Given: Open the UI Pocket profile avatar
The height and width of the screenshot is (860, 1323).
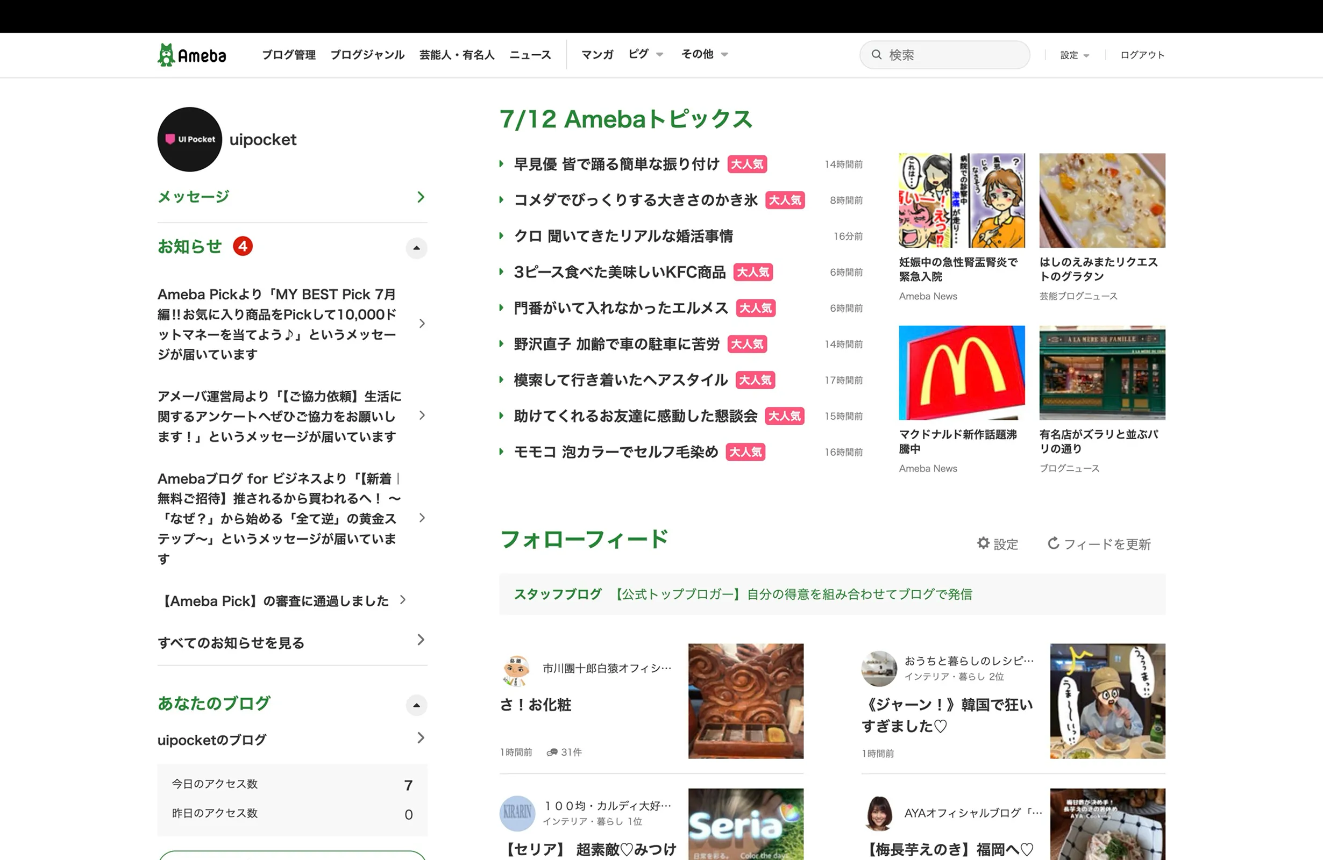Looking at the screenshot, I should coord(189,139).
